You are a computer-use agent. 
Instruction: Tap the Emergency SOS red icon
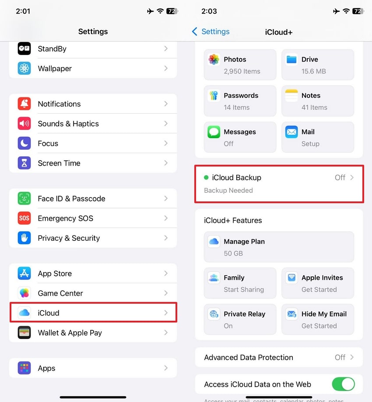point(24,218)
